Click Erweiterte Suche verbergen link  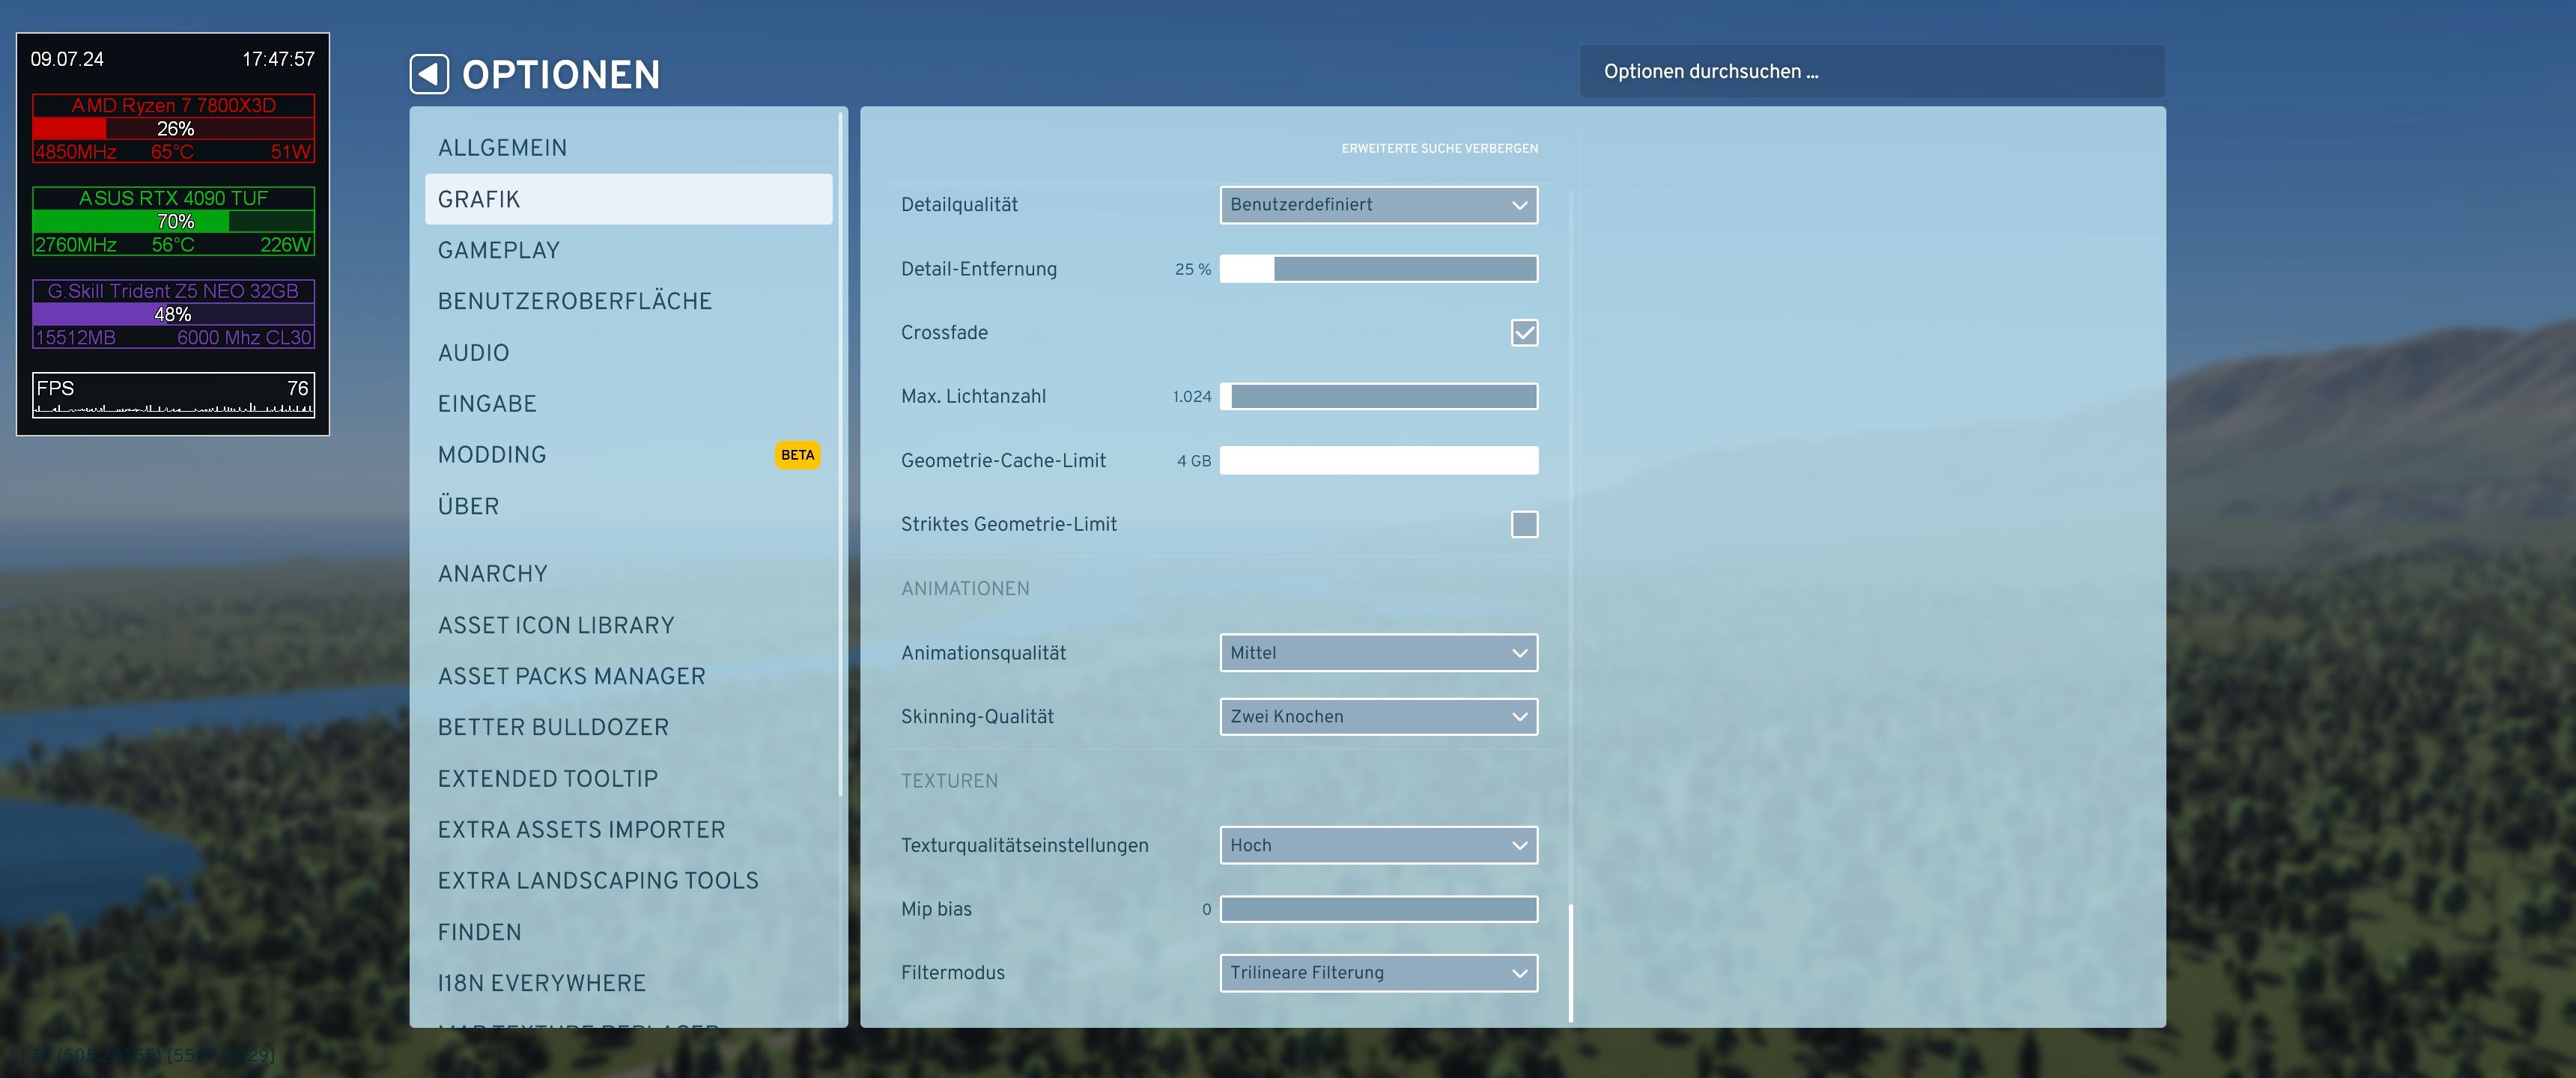point(1439,148)
